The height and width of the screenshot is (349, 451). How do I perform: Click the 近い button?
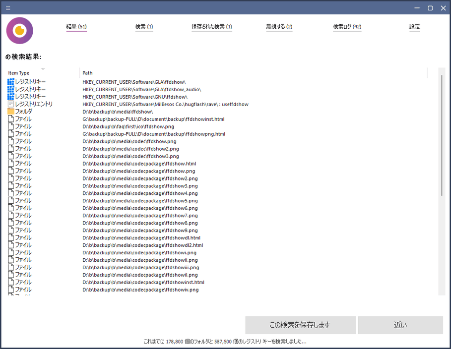coord(400,325)
